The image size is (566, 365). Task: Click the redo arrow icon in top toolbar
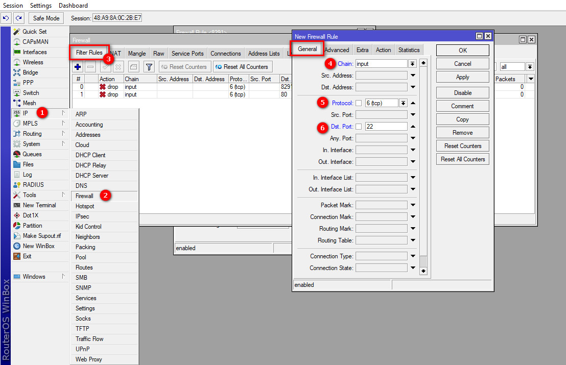18,18
